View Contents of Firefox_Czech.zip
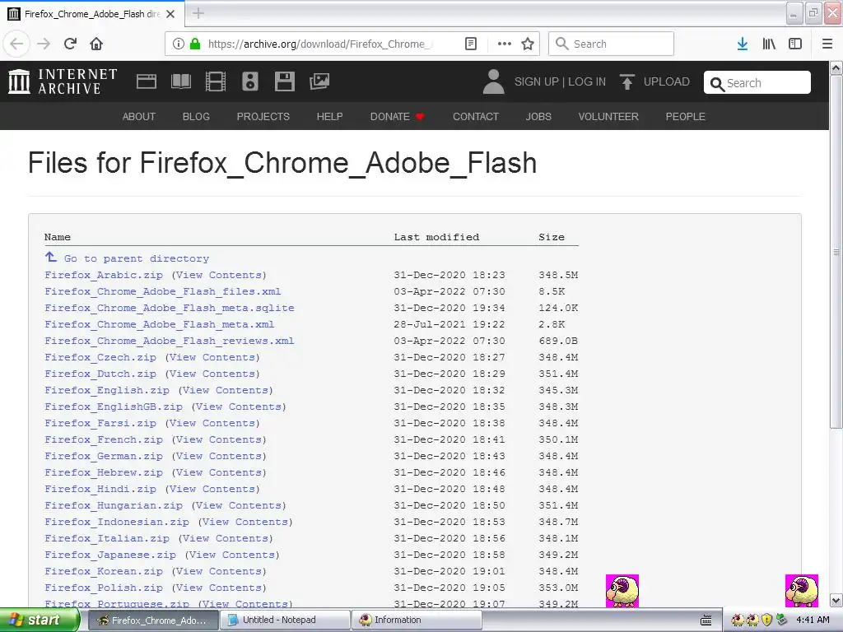This screenshot has width=843, height=632. click(x=212, y=357)
